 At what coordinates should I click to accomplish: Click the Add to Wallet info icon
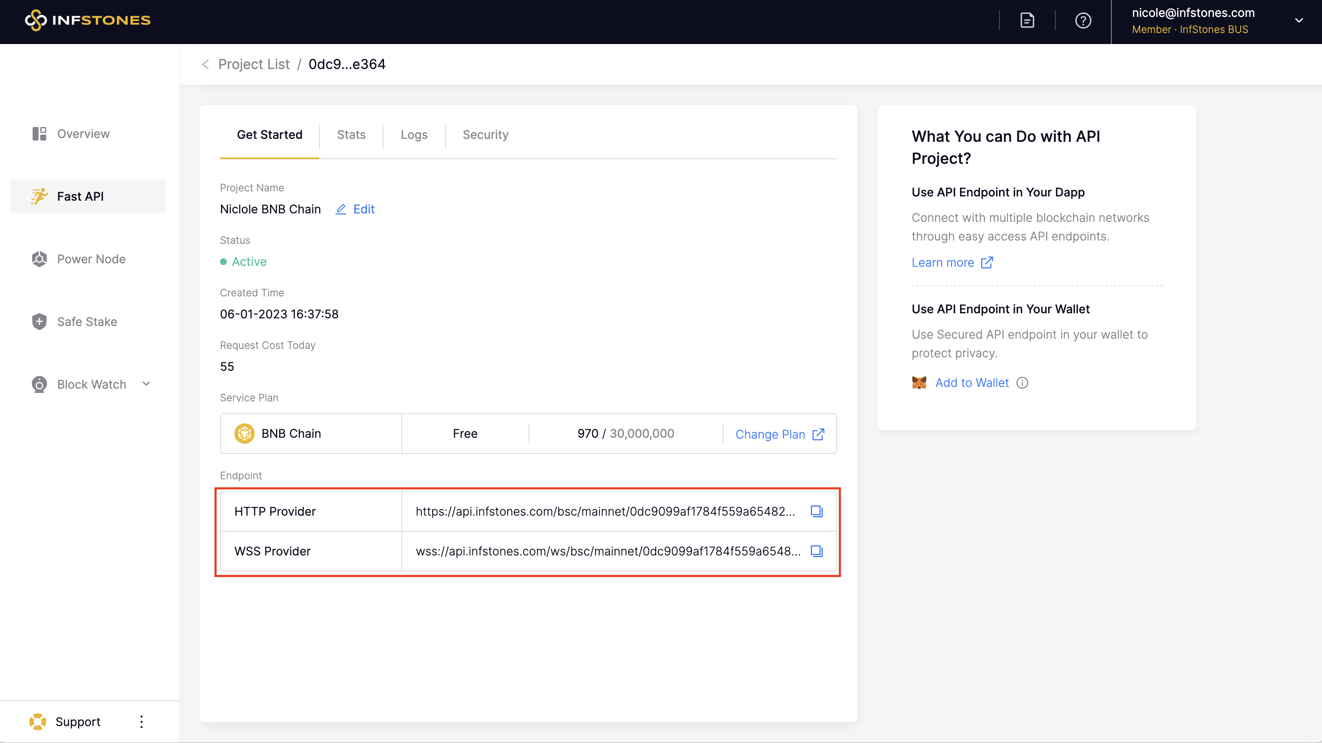point(1022,383)
